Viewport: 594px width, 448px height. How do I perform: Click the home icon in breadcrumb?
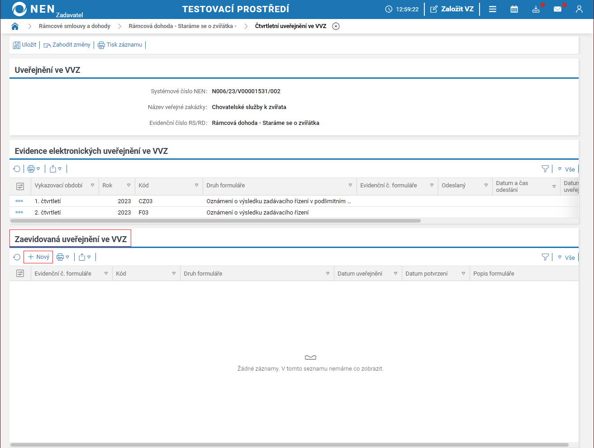click(15, 26)
